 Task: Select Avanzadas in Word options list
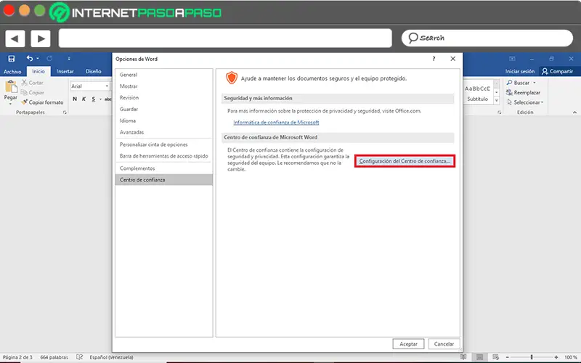(164, 132)
